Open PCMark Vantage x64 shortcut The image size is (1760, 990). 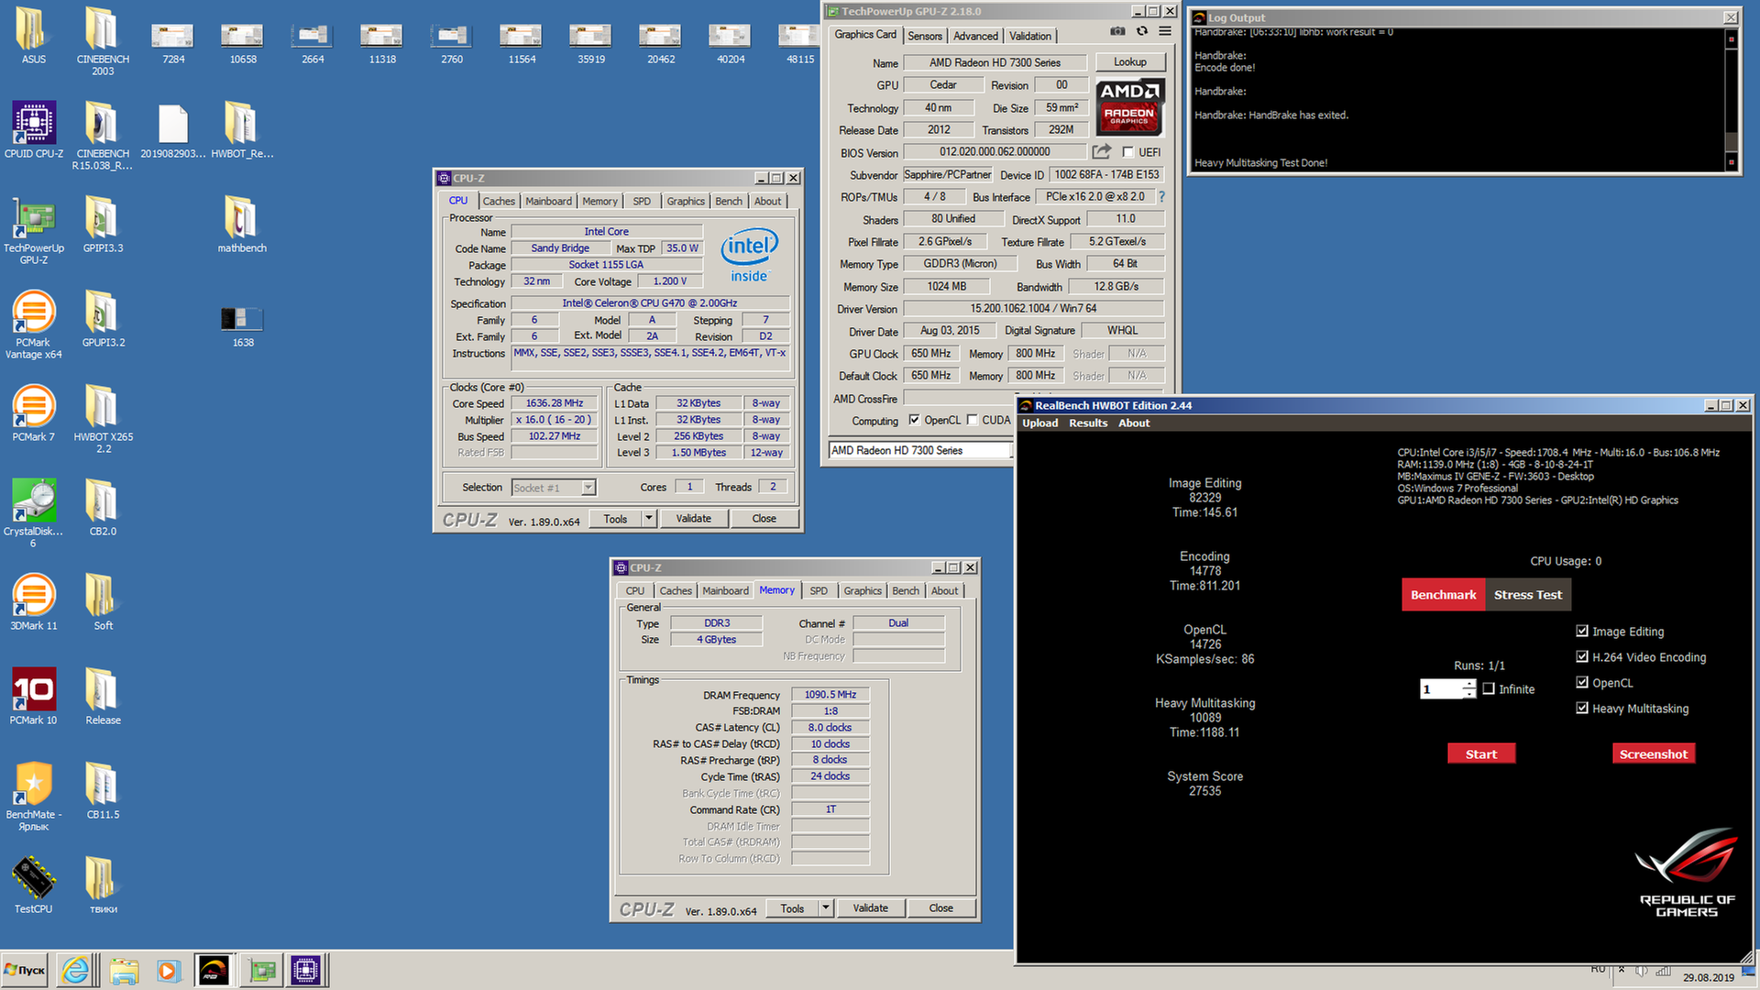(34, 324)
